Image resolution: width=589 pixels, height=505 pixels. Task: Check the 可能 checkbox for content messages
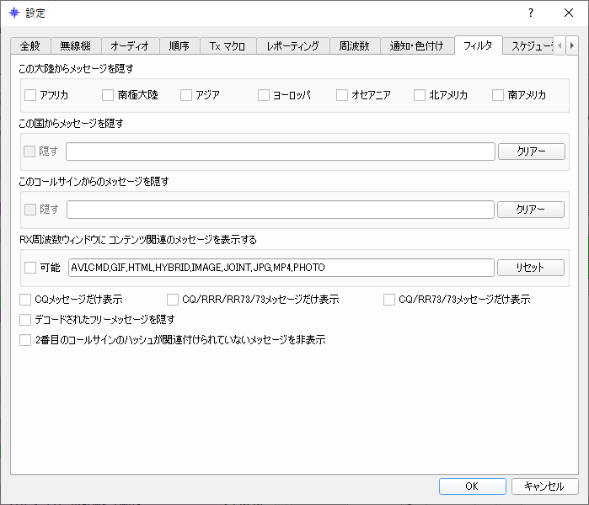click(x=30, y=268)
